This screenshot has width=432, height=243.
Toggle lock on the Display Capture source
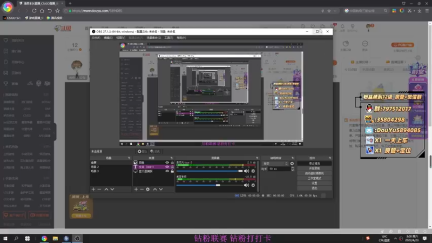(x=172, y=171)
